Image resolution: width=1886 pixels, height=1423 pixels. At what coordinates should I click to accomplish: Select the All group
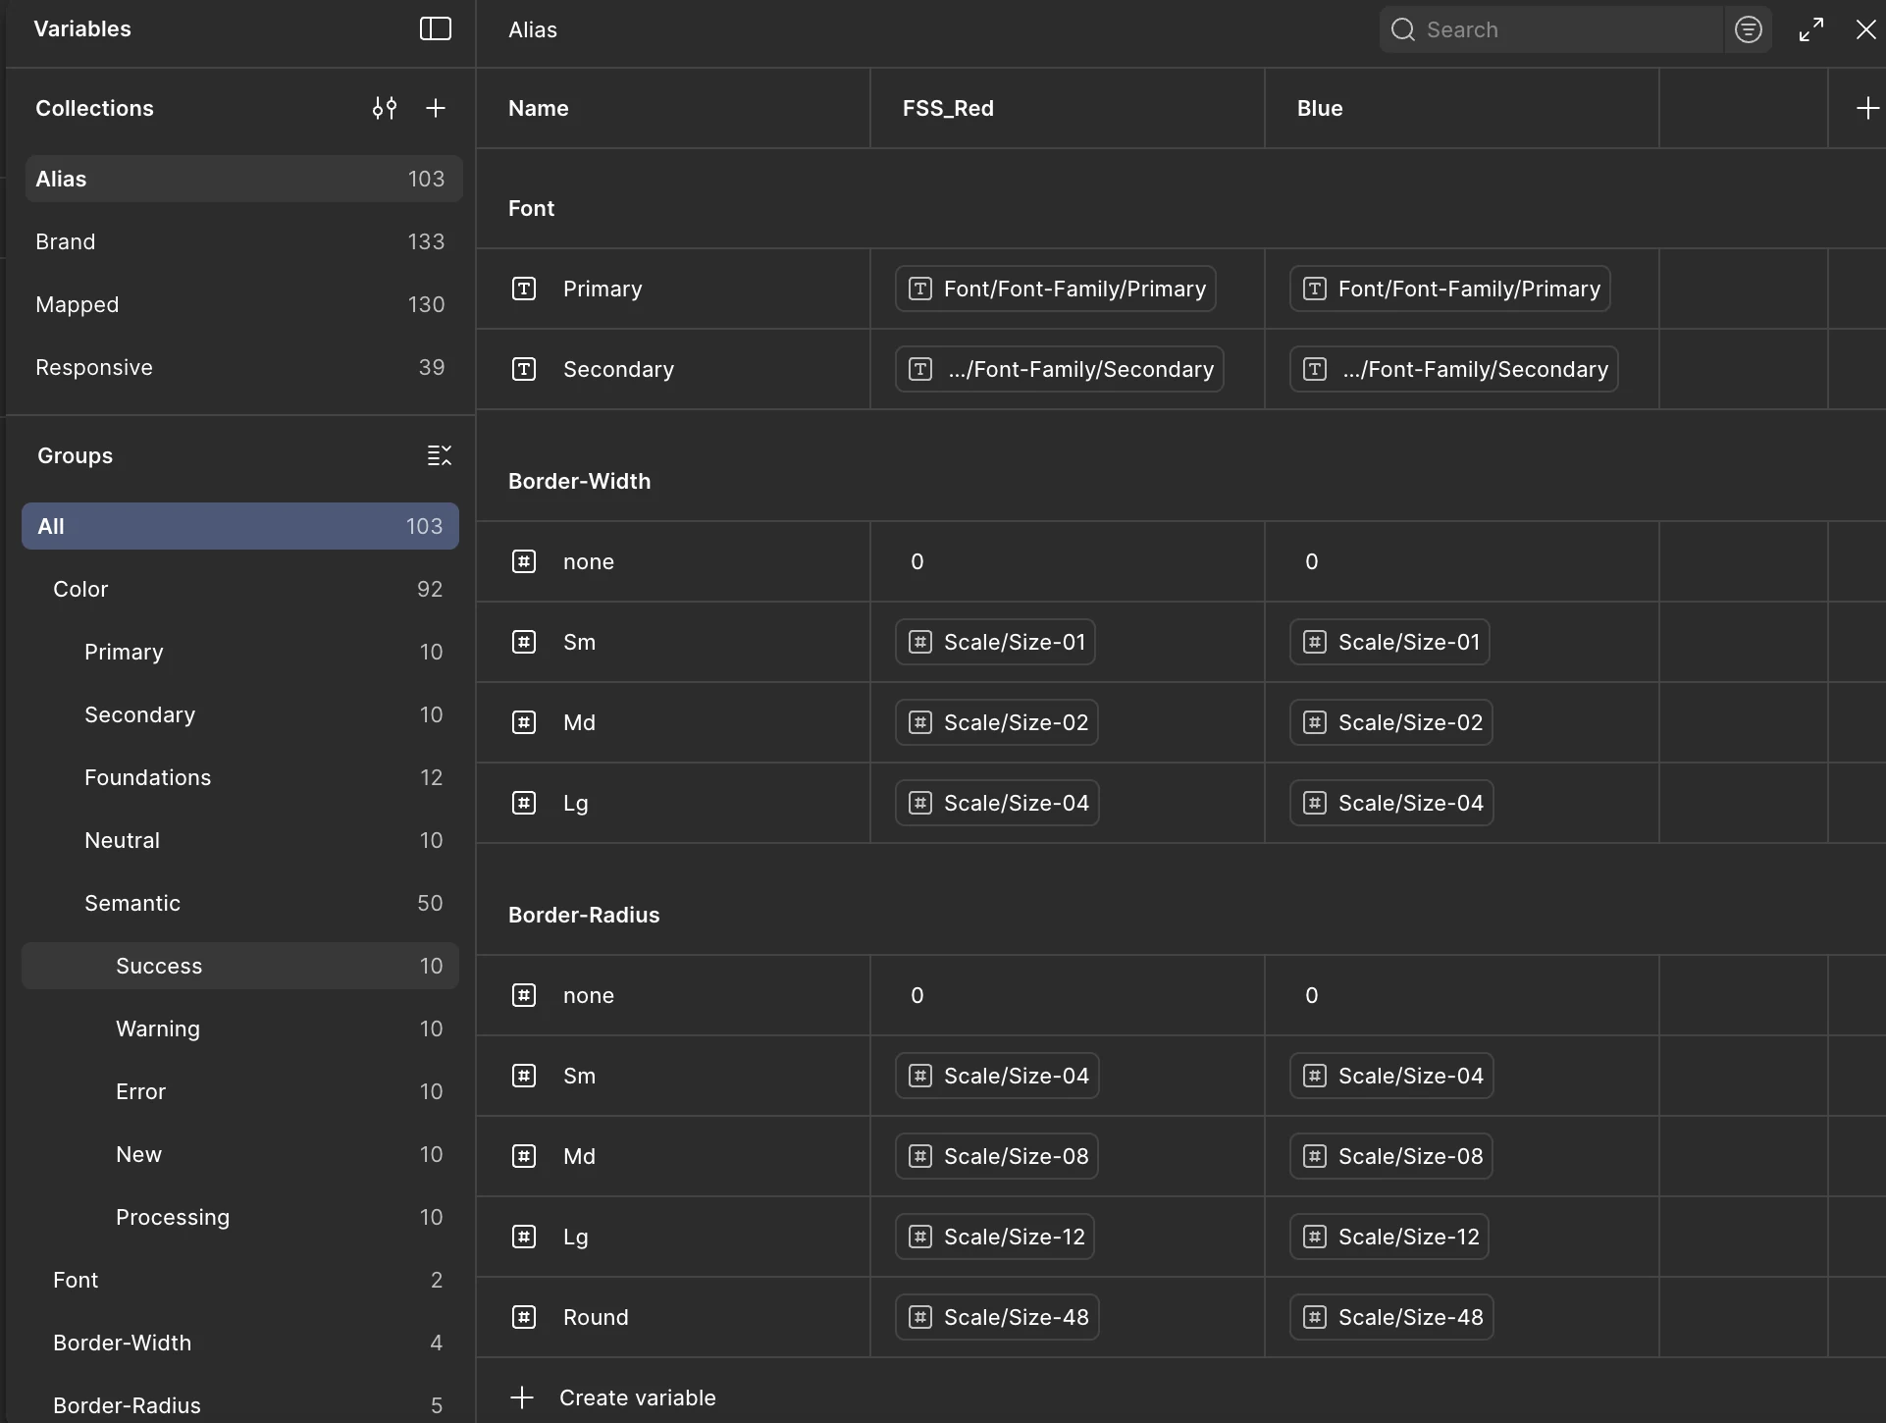tap(240, 526)
